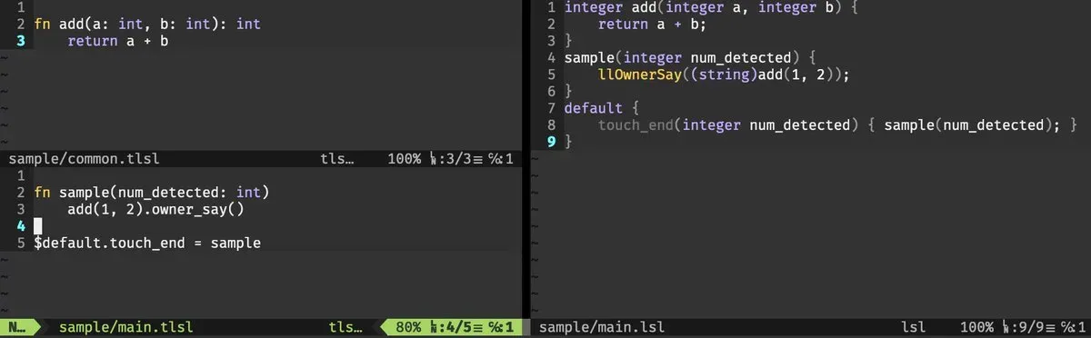Image resolution: width=1091 pixels, height=338 pixels.
Task: Click the 'touch_end' event name in main.lsl
Action: coord(636,125)
